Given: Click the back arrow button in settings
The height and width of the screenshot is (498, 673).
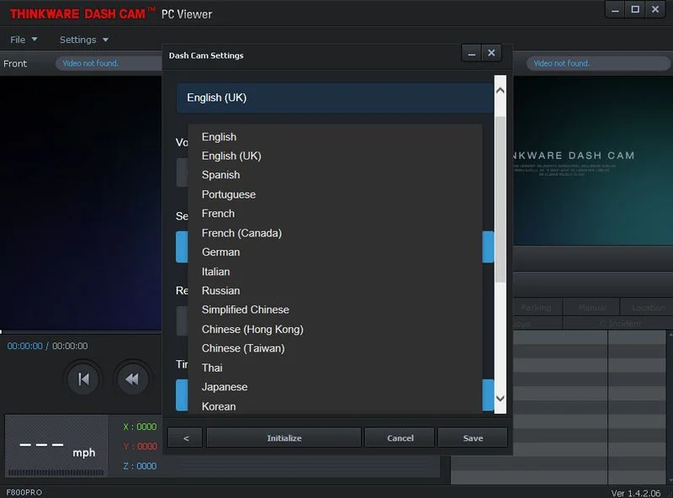Looking at the screenshot, I should pos(185,437).
